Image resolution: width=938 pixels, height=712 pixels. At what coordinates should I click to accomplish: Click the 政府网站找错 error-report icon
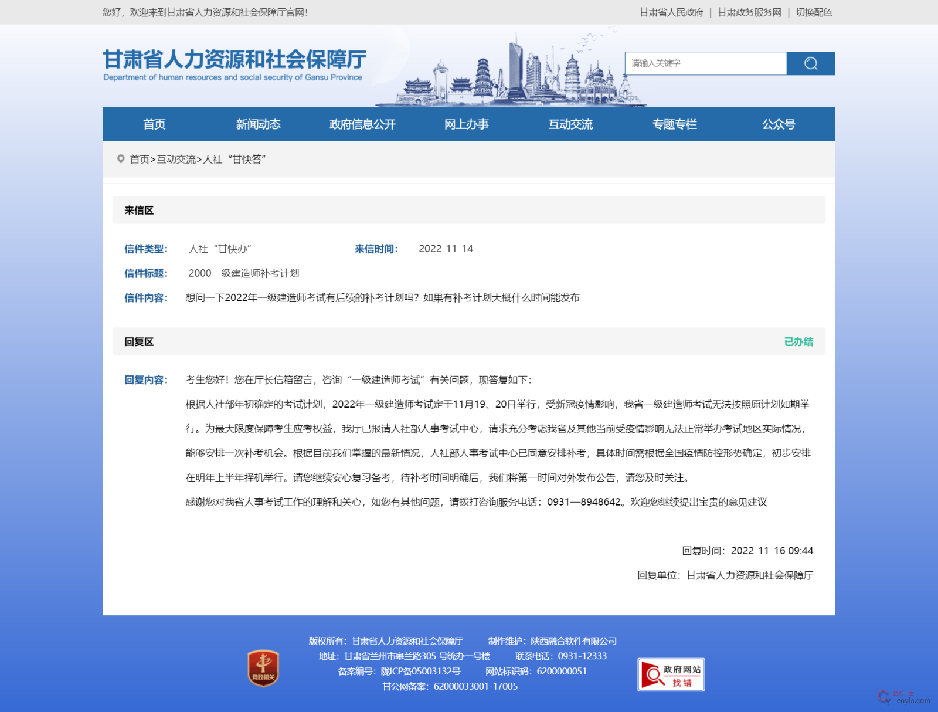tap(671, 673)
